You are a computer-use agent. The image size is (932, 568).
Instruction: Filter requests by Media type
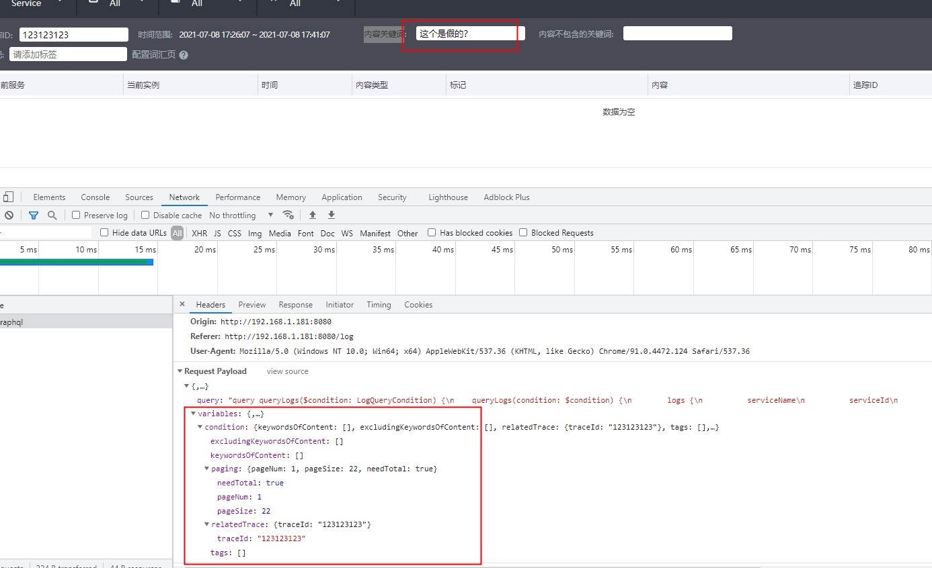click(280, 233)
